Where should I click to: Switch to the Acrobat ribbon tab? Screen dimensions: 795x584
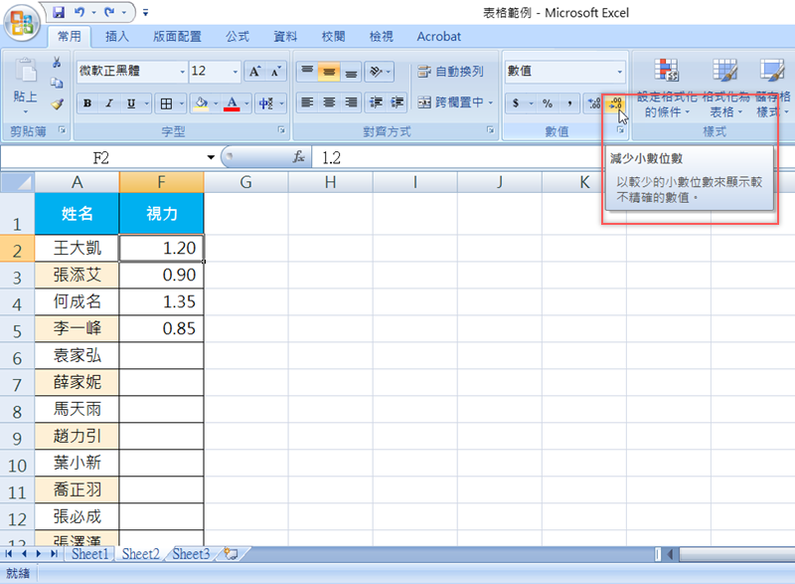pos(438,37)
